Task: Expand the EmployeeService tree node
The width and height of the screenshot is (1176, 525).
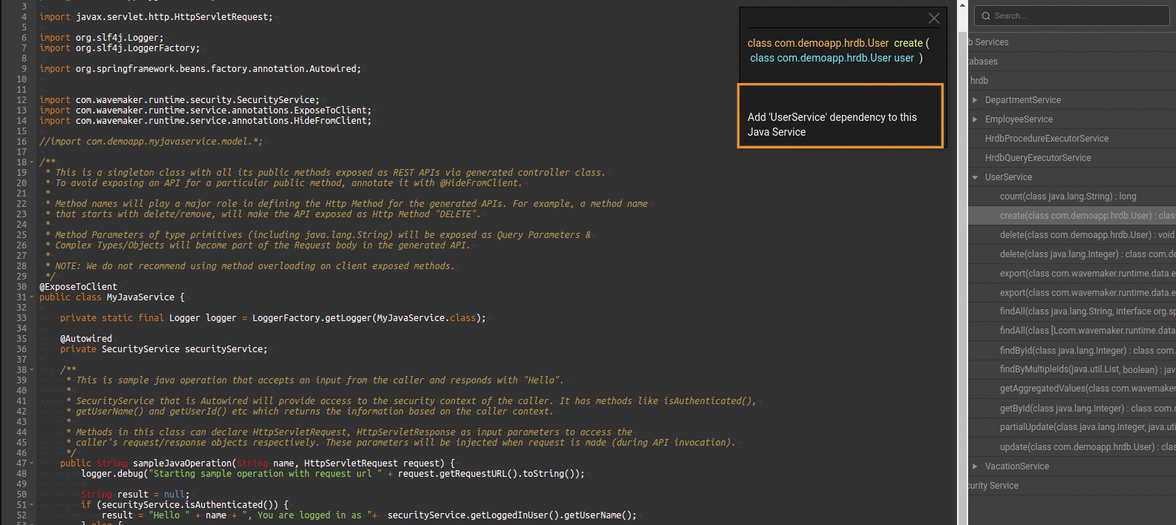Action: coord(975,119)
